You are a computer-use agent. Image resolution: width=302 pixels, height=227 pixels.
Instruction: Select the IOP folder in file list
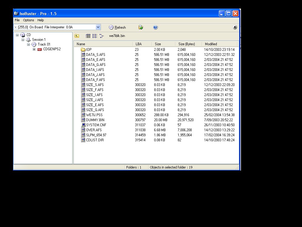pos(89,50)
